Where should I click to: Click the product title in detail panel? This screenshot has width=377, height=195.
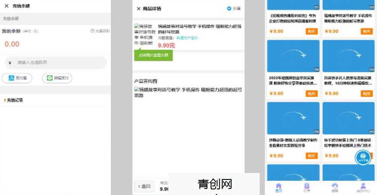pos(199,29)
